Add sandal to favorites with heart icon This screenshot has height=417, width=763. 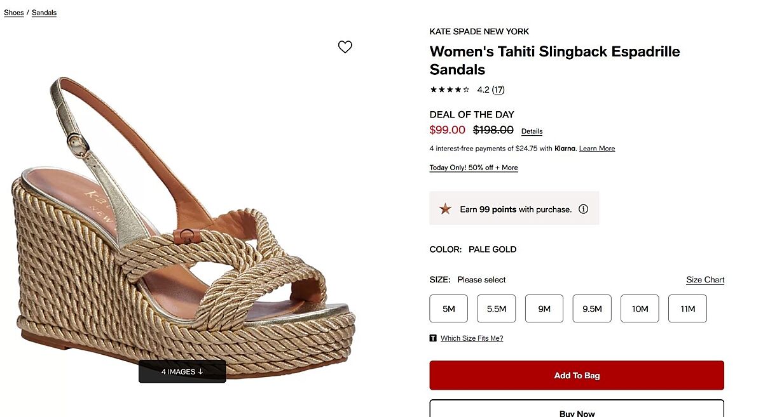tap(345, 47)
